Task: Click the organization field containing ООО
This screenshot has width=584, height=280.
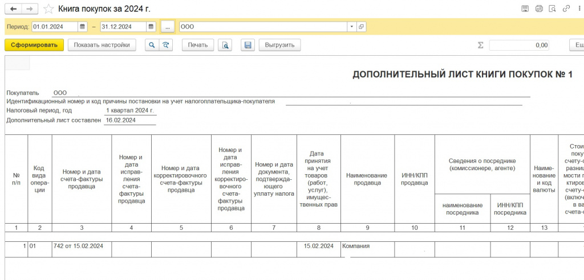Action: point(263,27)
